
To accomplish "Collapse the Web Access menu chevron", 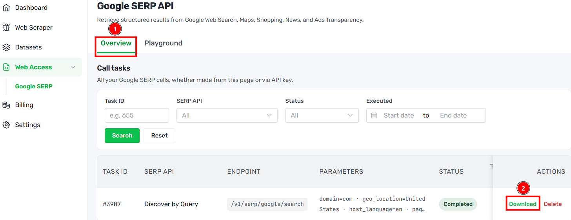I will (73, 67).
